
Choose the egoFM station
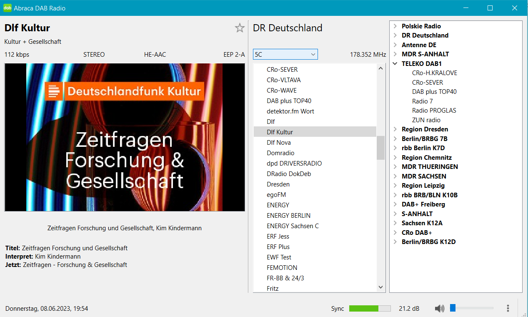tap(276, 195)
